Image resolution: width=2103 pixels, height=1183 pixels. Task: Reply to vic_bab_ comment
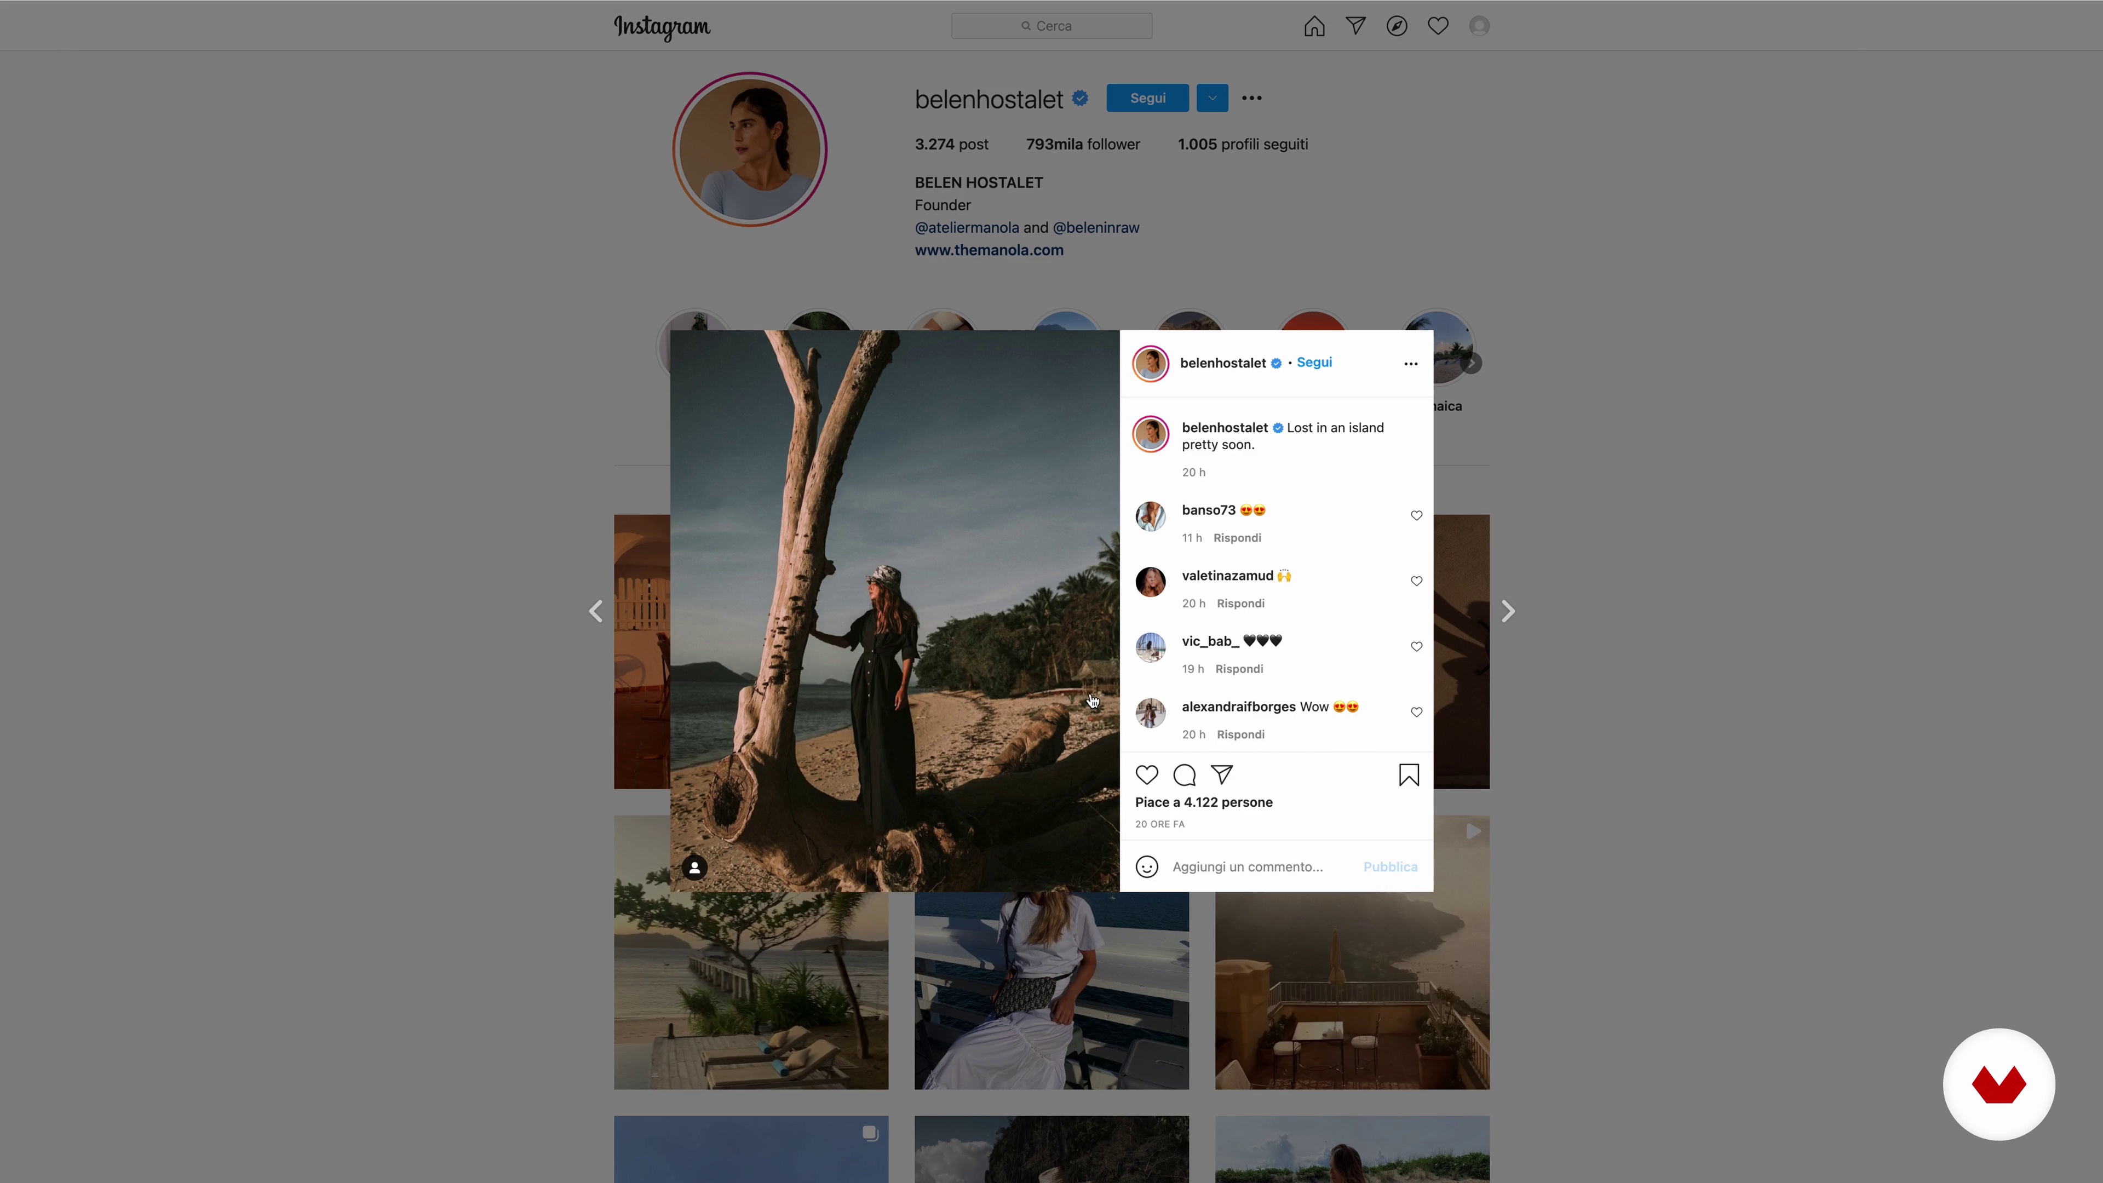1238,669
